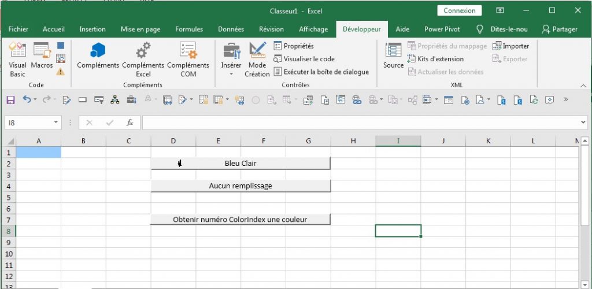
Task: Open control Propriétés
Action: pyautogui.click(x=294, y=46)
